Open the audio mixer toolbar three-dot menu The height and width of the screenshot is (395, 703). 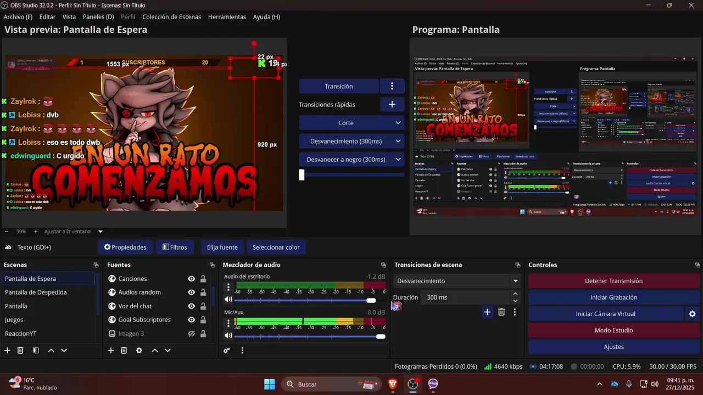tap(242, 350)
